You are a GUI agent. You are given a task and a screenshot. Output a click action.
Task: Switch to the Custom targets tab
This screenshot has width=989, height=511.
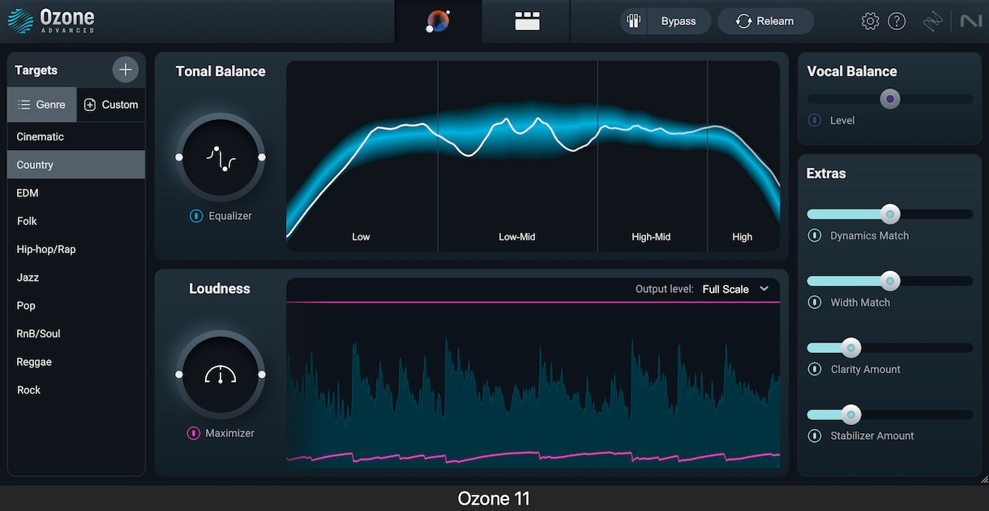[x=111, y=105]
